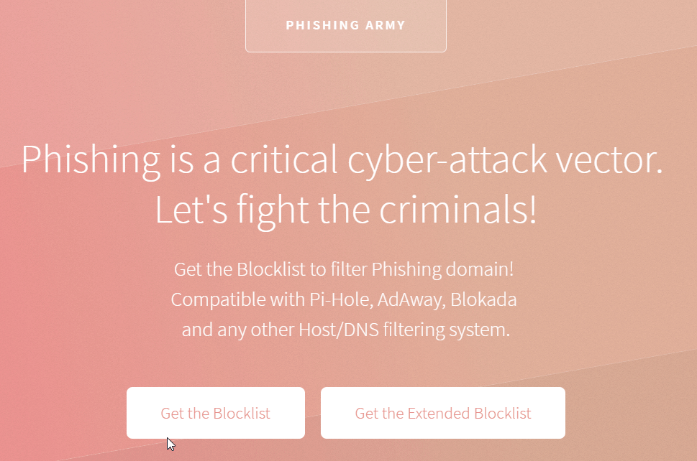
Task: Click the word Pi-Hole in description
Action: click(340, 299)
